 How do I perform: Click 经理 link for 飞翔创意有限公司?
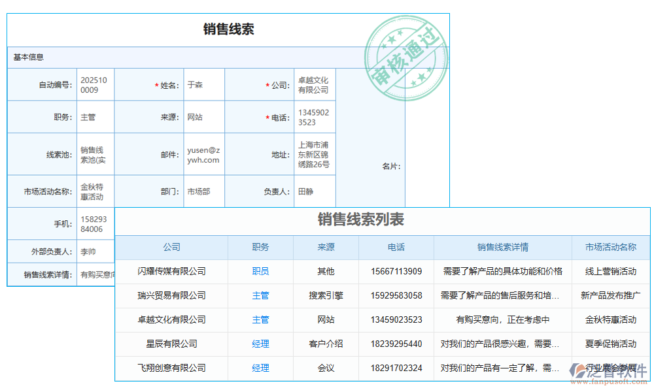tap(260, 368)
